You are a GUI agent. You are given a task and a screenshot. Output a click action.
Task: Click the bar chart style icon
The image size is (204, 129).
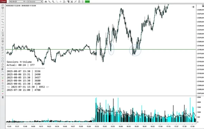click(46, 2)
